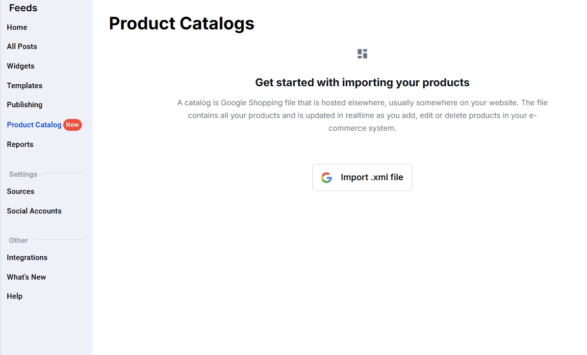Open the Help link

click(x=15, y=296)
